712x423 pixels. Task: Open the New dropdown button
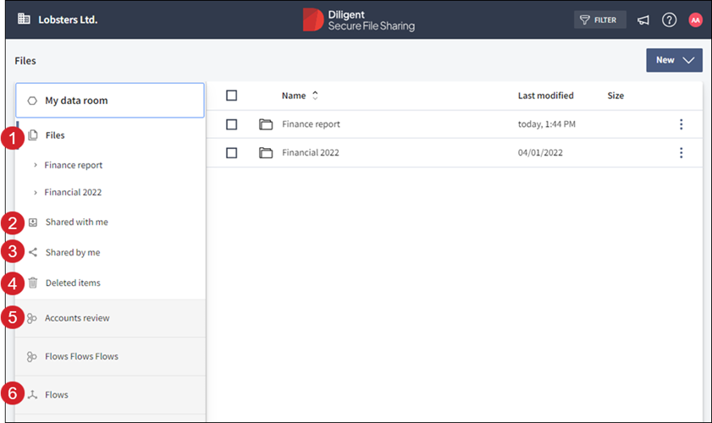tap(674, 60)
